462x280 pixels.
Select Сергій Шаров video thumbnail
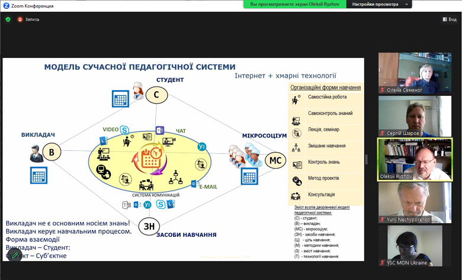coord(415,116)
